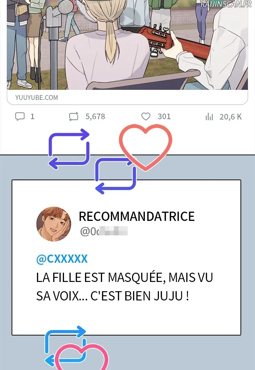Click the reply speech bubble icon

(20, 116)
